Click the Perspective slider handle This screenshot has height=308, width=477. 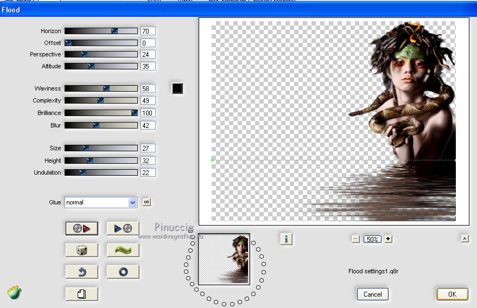pos(84,54)
